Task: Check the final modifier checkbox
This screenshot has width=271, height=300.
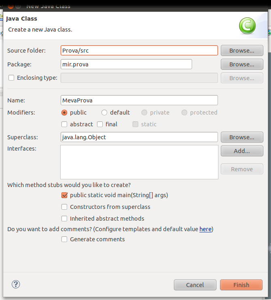Action: pos(100,124)
